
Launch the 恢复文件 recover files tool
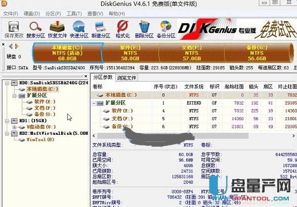click(57, 29)
